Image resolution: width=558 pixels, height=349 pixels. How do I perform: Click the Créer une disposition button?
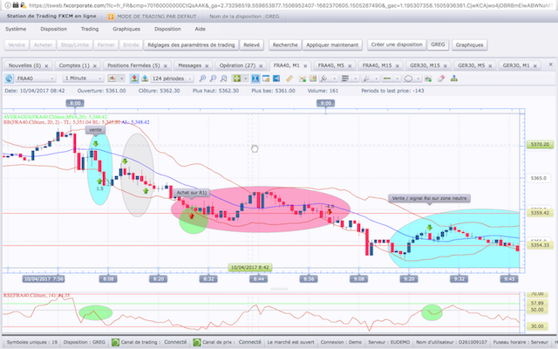397,44
